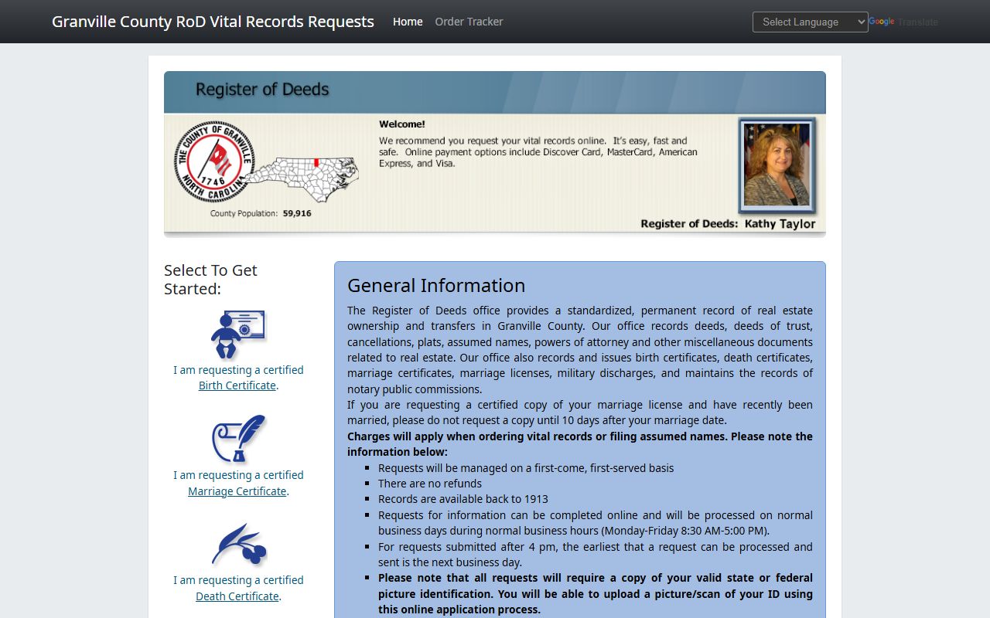Click 'Records are available back to 1913'
Viewport: 990px width, 618px height.
point(463,499)
